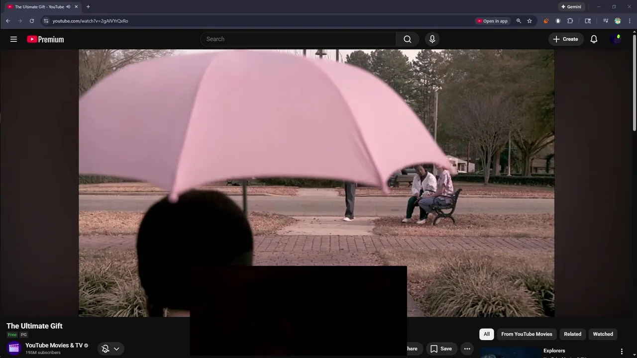Open the YouTube guide hamburger menu

(13, 39)
